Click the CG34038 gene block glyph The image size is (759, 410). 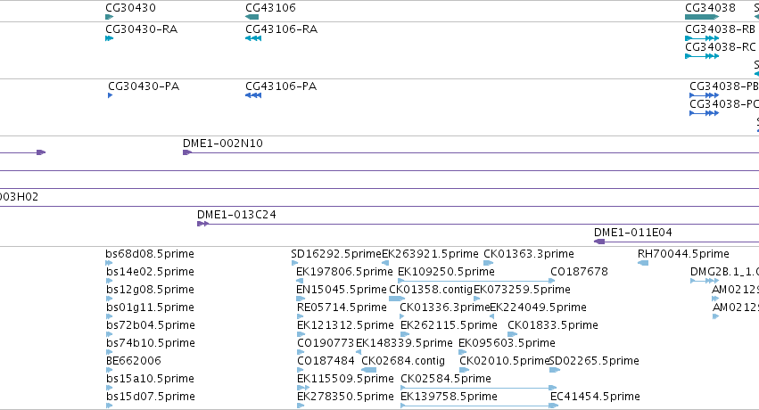pyautogui.click(x=702, y=17)
